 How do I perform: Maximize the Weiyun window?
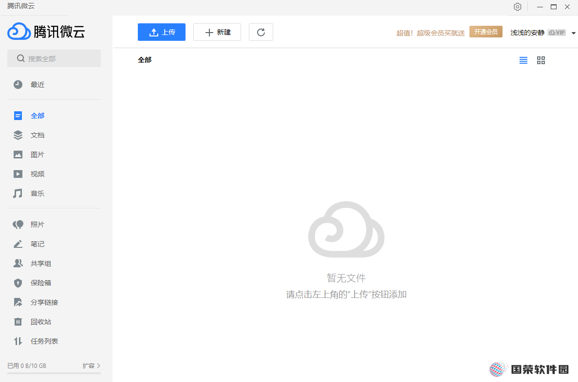click(554, 7)
